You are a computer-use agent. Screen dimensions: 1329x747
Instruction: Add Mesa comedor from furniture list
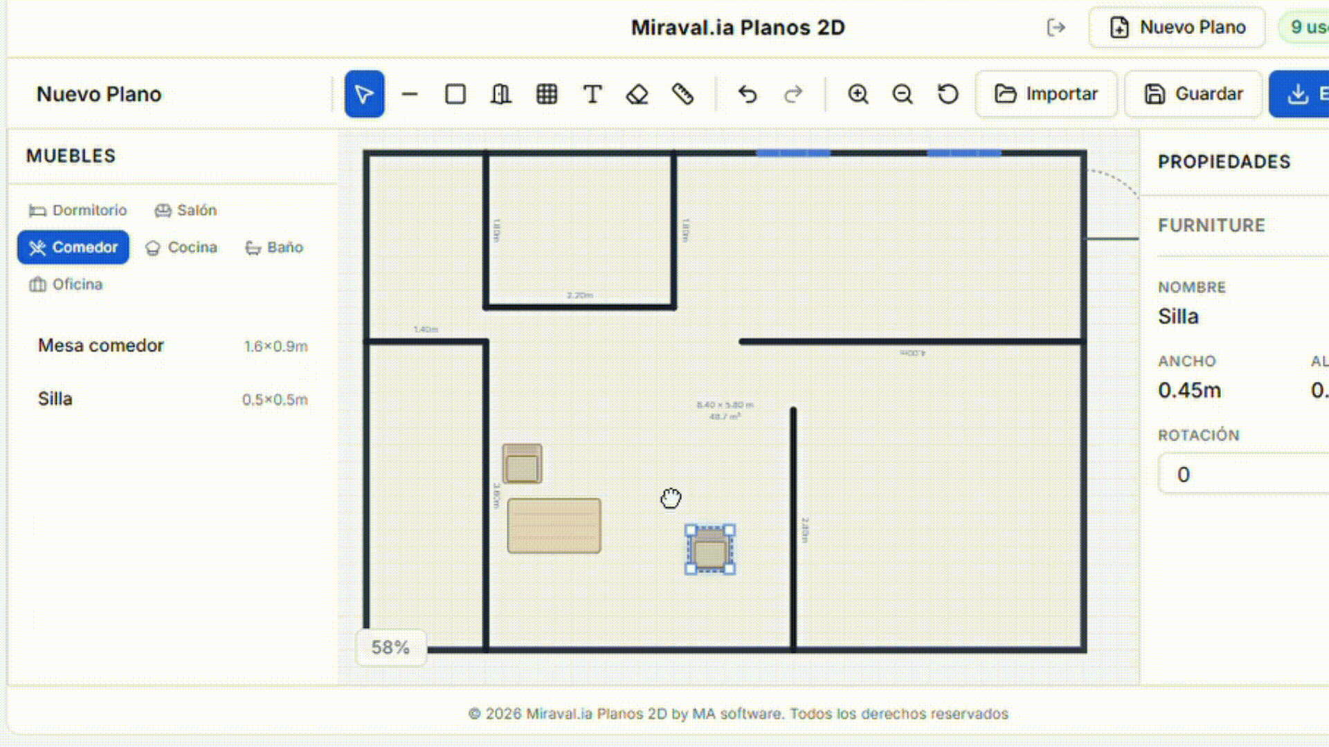(173, 346)
